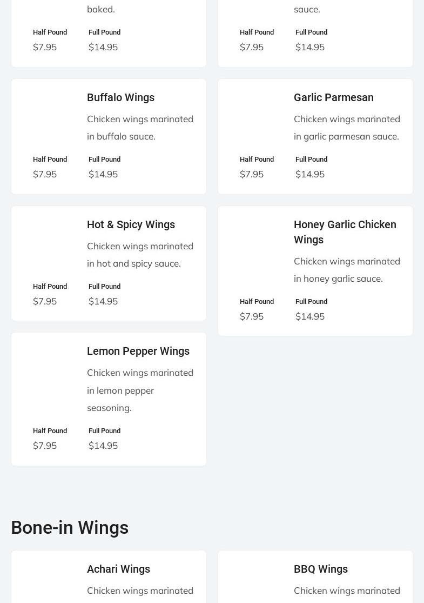Select Garlic Parmesan Half Pound $7.95

pos(252,174)
